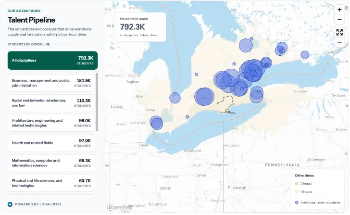Click the institution bubble near Kingston
The width and height of the screenshot is (350, 215).
coord(305,55)
